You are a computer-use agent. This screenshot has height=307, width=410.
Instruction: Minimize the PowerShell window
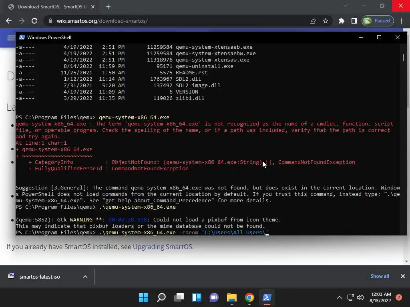[361, 37]
